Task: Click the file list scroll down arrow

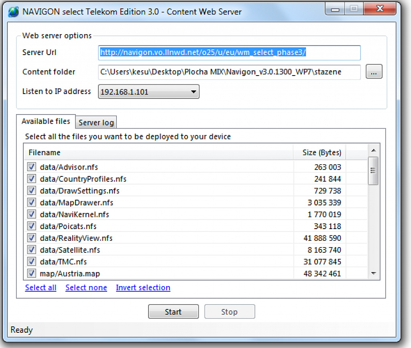Action: [x=374, y=273]
